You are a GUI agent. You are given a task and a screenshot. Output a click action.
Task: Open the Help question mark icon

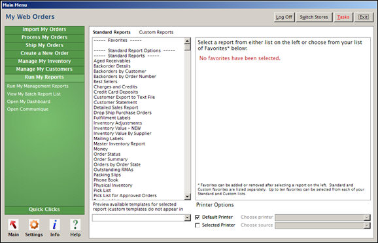click(x=75, y=225)
